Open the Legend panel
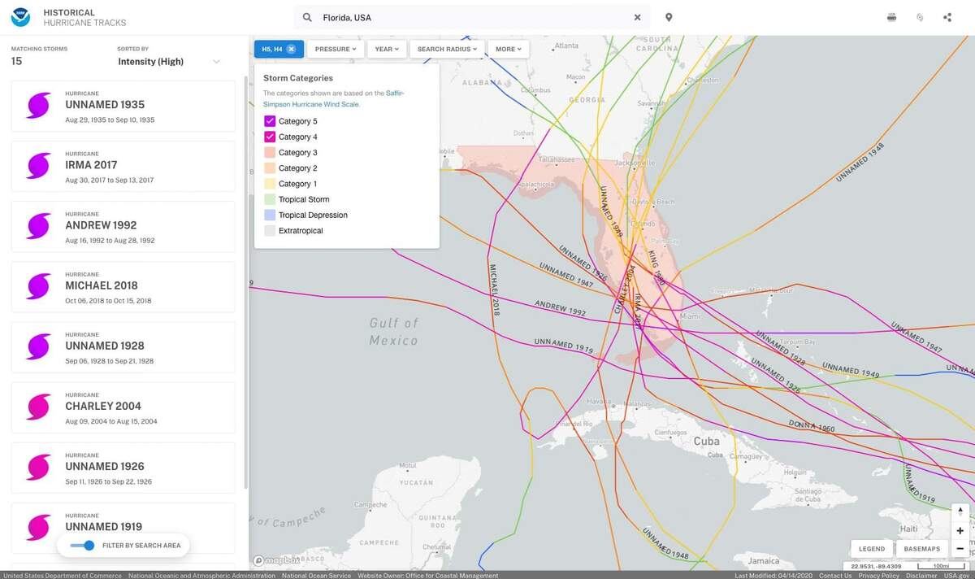This screenshot has height=579, width=975. click(872, 548)
